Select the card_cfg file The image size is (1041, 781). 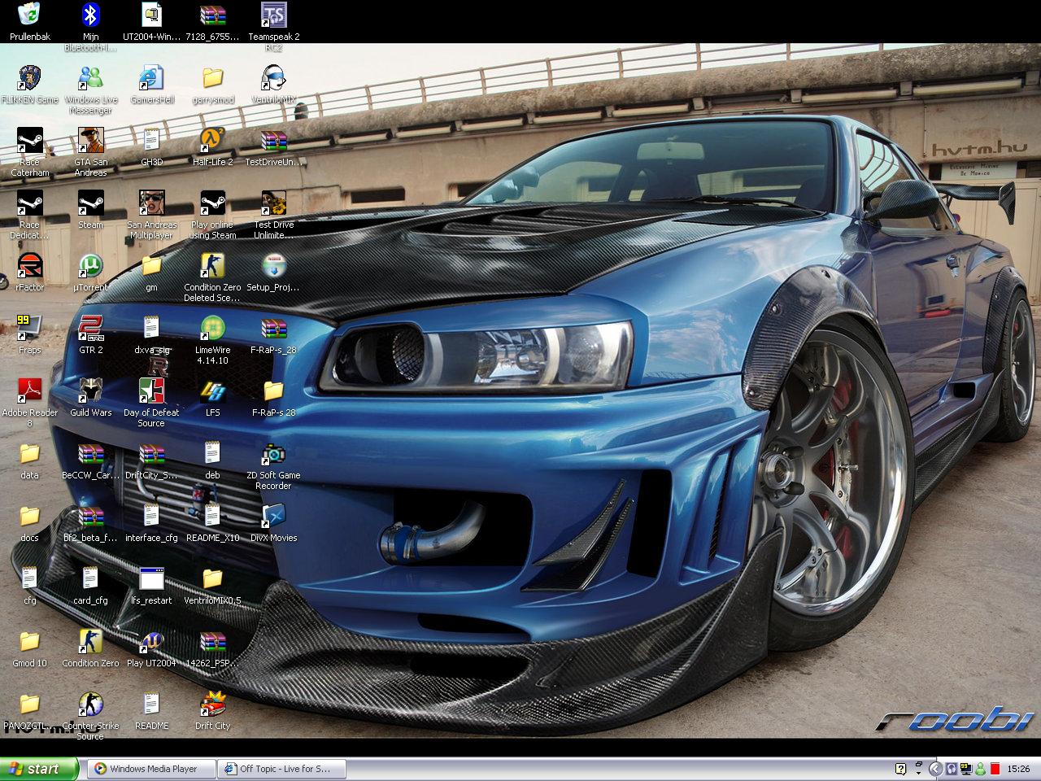(91, 586)
